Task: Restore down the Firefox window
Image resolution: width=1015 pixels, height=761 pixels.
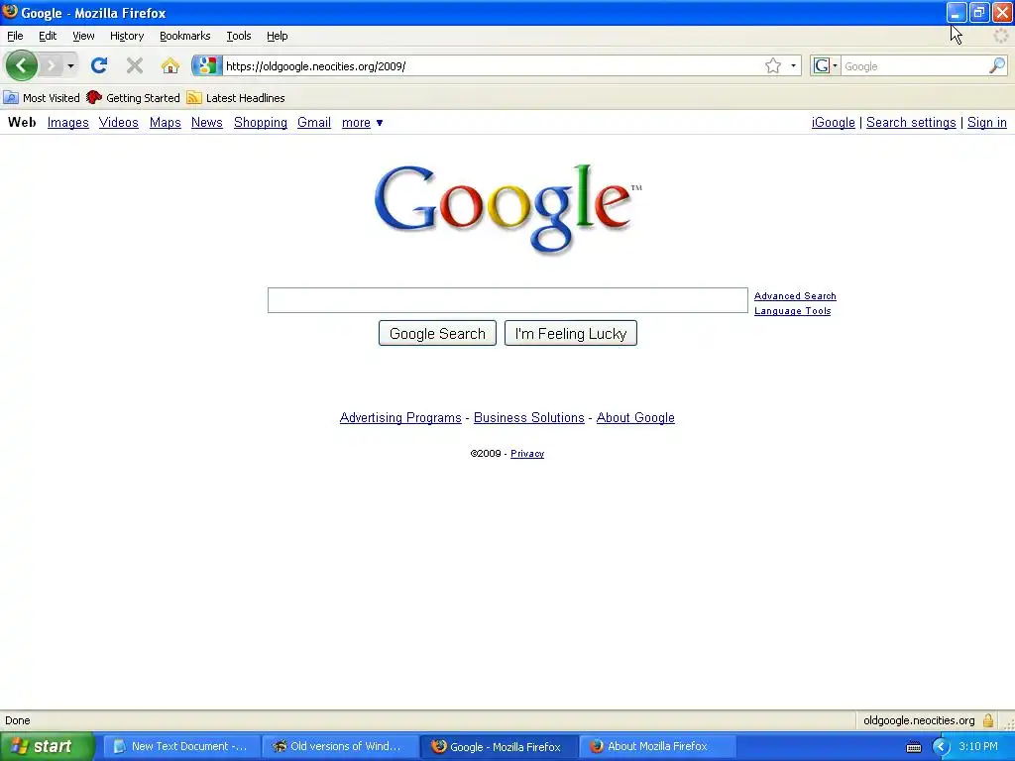Action: 979,12
